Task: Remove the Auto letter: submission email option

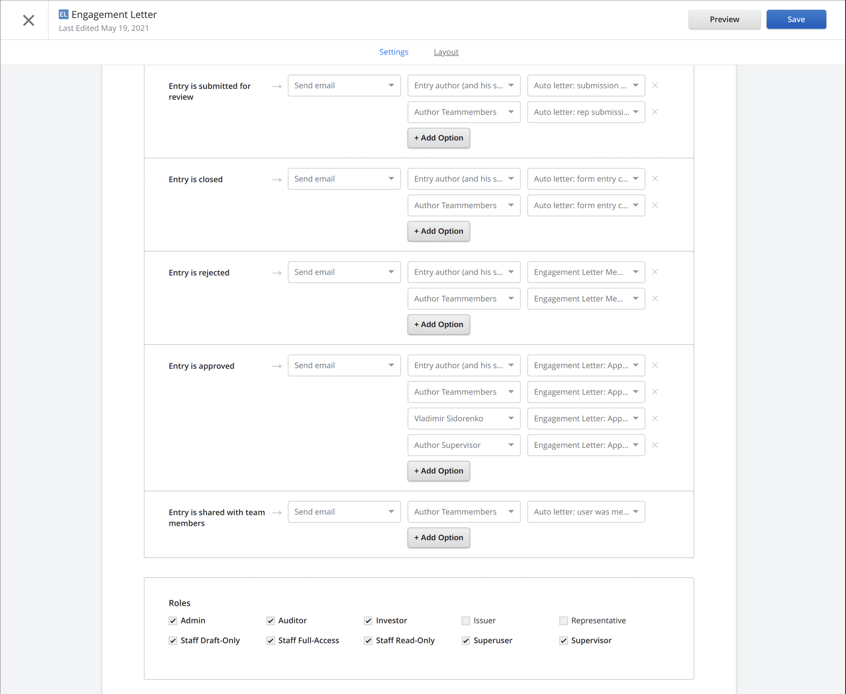Action: pos(655,85)
